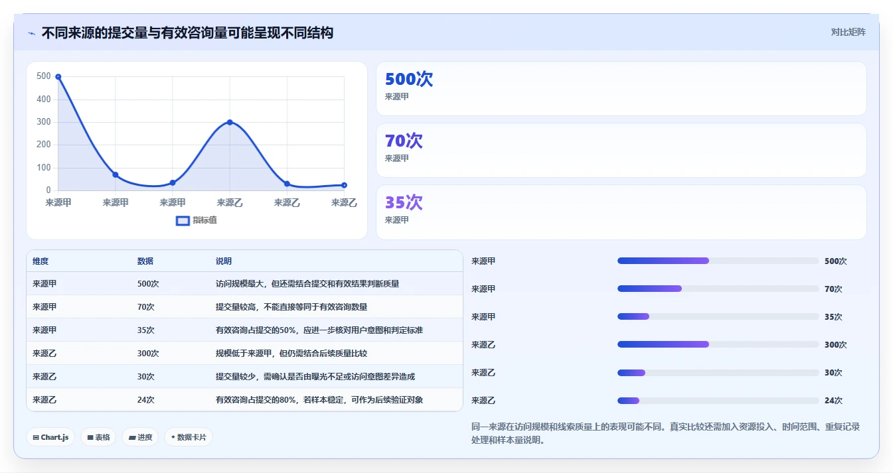Image resolution: width=893 pixels, height=473 pixels.
Task: Click the 维度 column header
Action: (x=41, y=261)
